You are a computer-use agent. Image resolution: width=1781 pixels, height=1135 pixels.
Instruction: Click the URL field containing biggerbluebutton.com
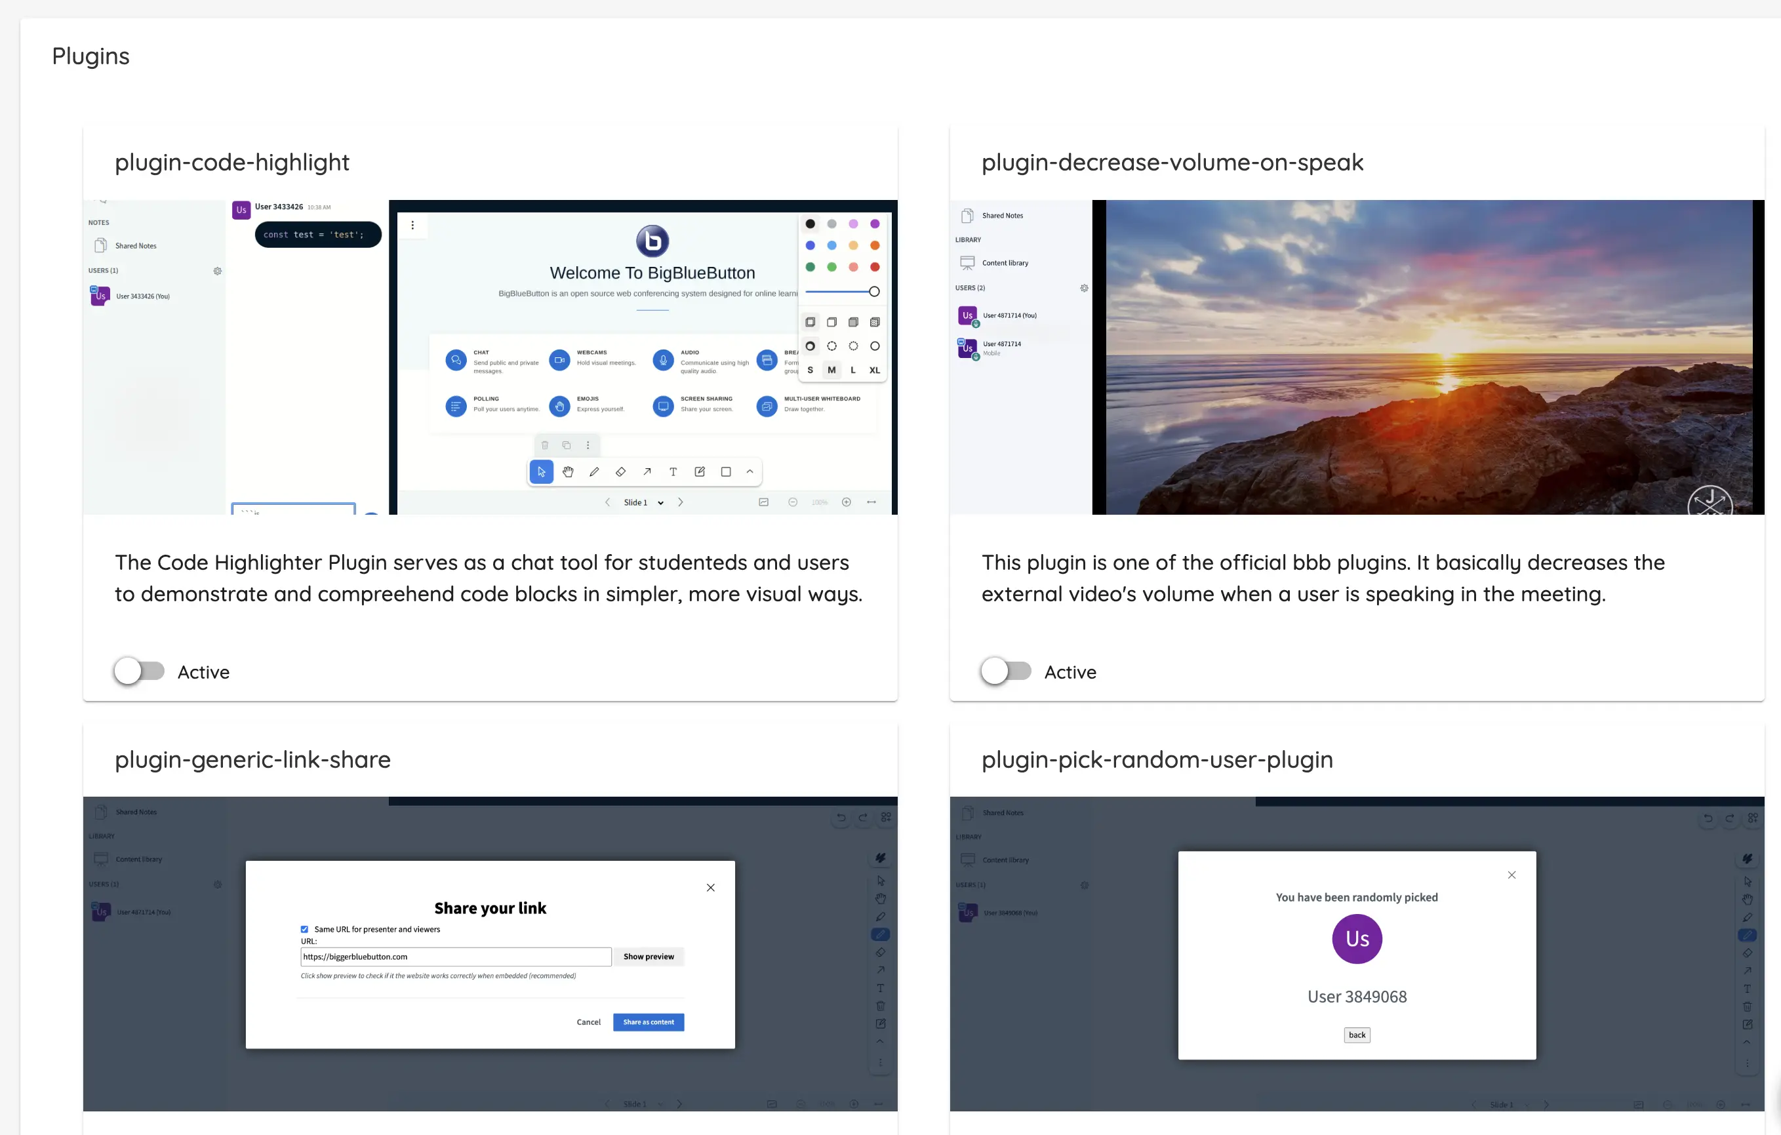point(455,956)
